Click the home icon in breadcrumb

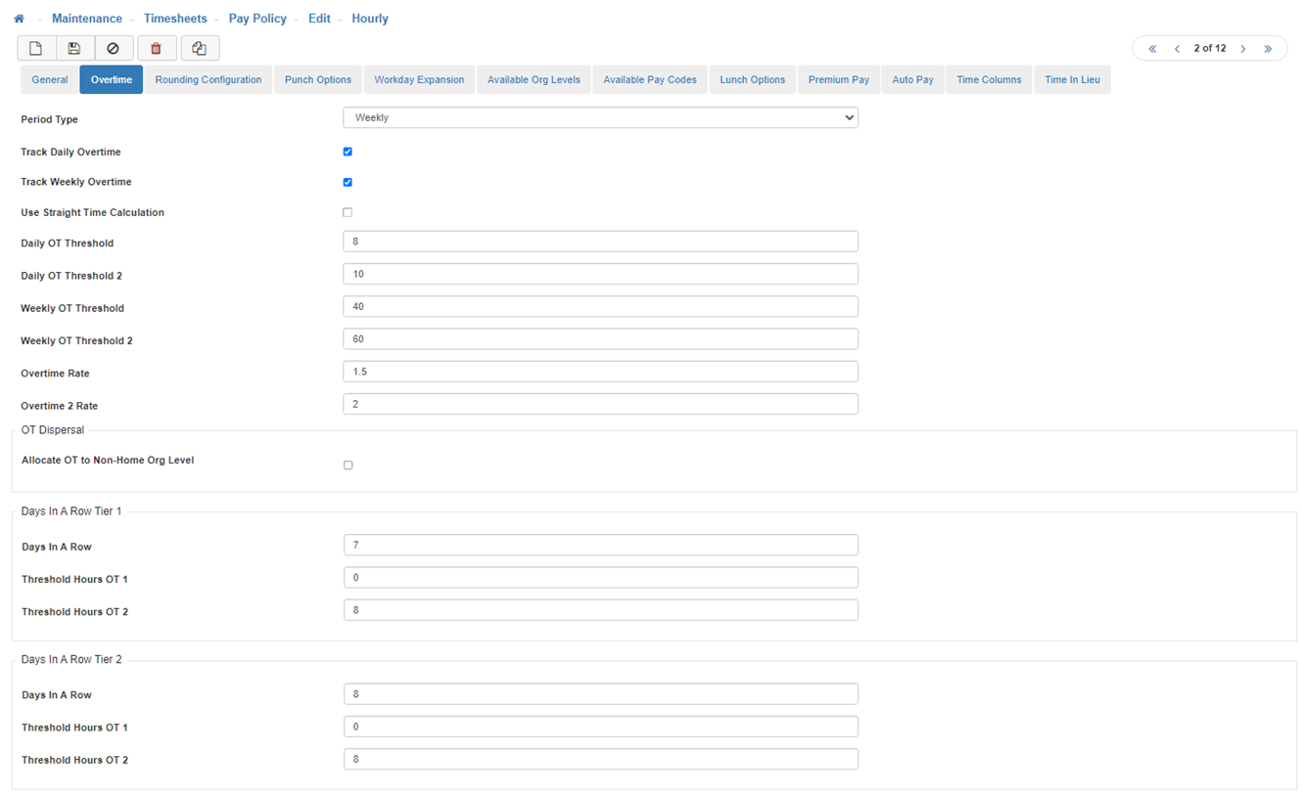point(19,19)
